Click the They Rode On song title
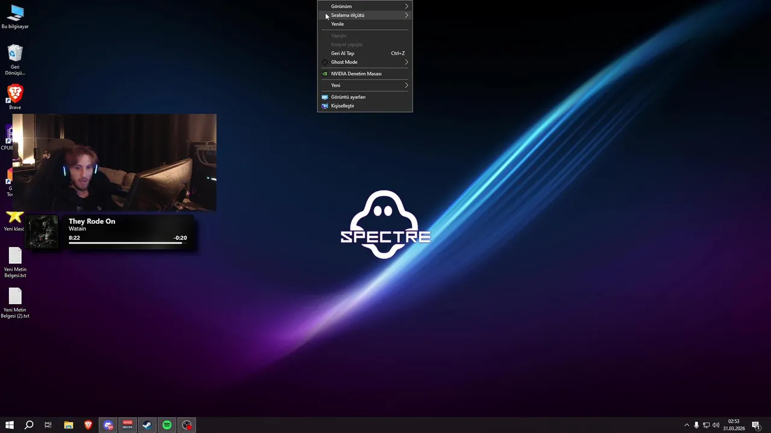The width and height of the screenshot is (771, 433). (92, 221)
